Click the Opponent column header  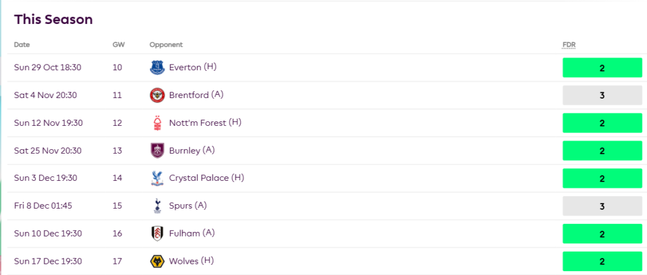(166, 45)
